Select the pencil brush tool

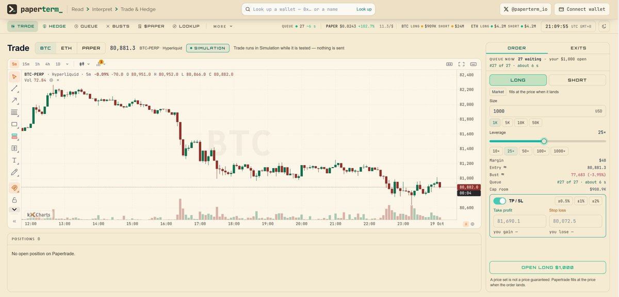pyautogui.click(x=14, y=172)
